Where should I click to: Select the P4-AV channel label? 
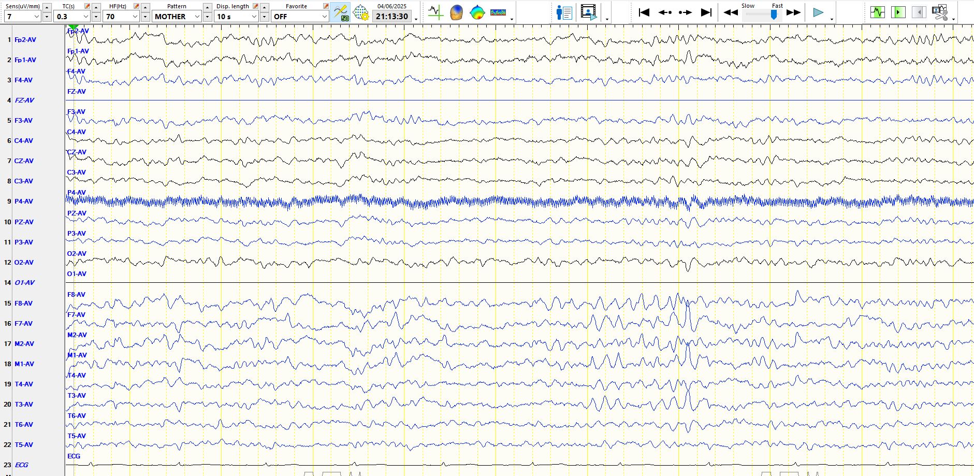(x=24, y=201)
